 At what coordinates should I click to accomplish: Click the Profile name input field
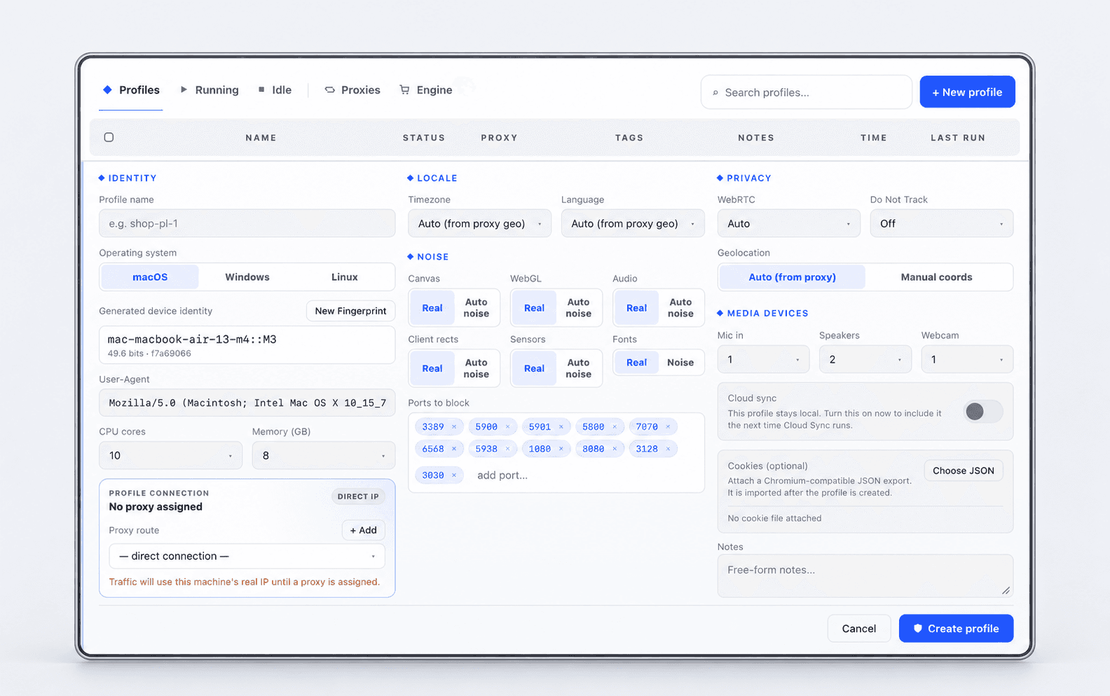(x=247, y=224)
